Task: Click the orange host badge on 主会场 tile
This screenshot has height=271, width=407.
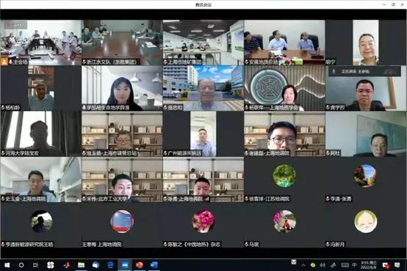Action: (4, 62)
